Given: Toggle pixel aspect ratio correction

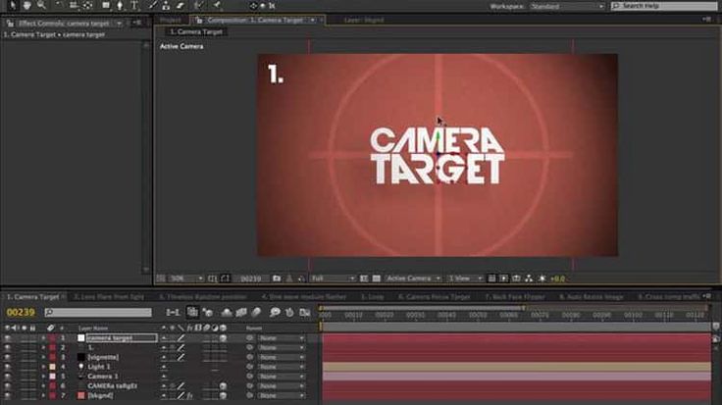Looking at the screenshot, I should [491, 278].
